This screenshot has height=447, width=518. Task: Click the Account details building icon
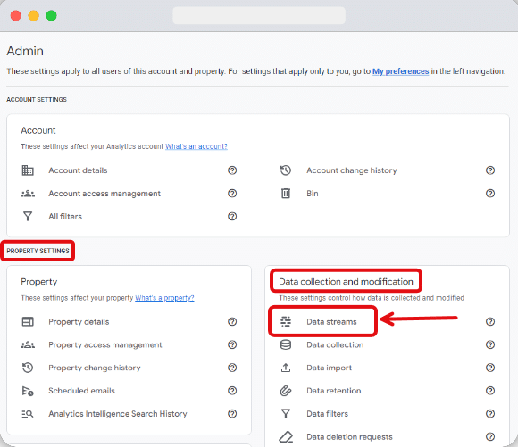[x=28, y=170]
